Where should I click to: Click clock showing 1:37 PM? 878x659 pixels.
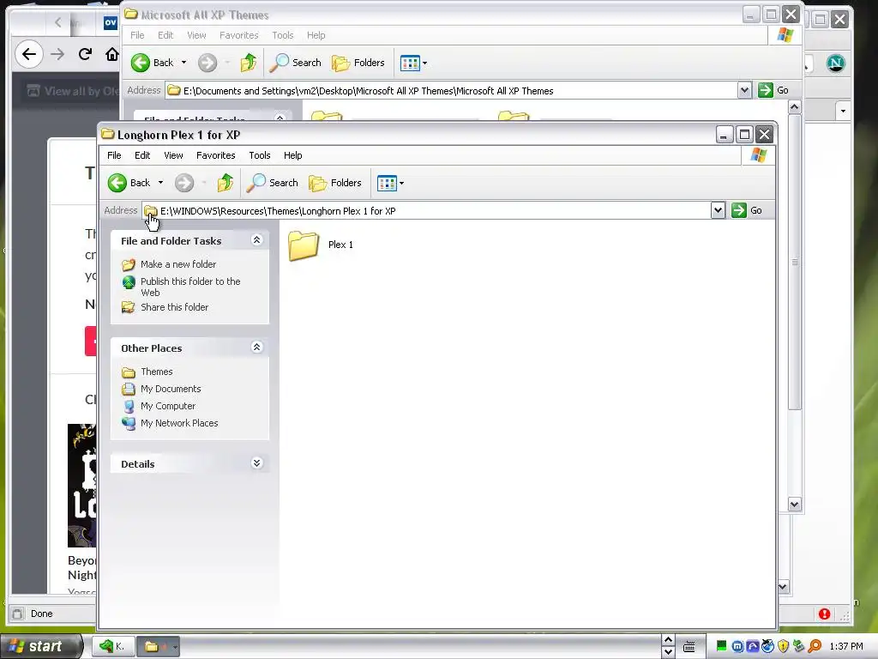pos(845,647)
